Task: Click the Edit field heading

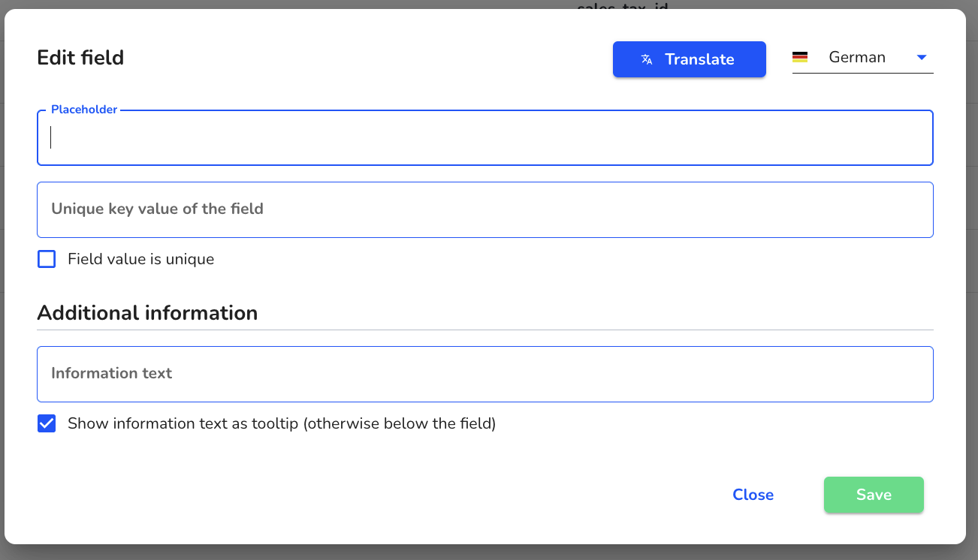Action: click(80, 58)
